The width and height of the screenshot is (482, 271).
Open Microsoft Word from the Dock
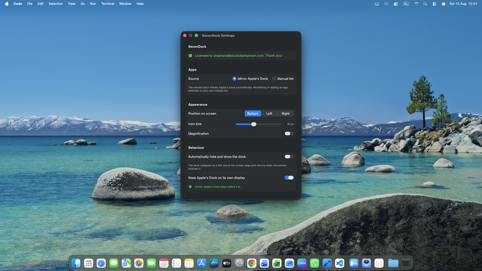[x=264, y=263]
